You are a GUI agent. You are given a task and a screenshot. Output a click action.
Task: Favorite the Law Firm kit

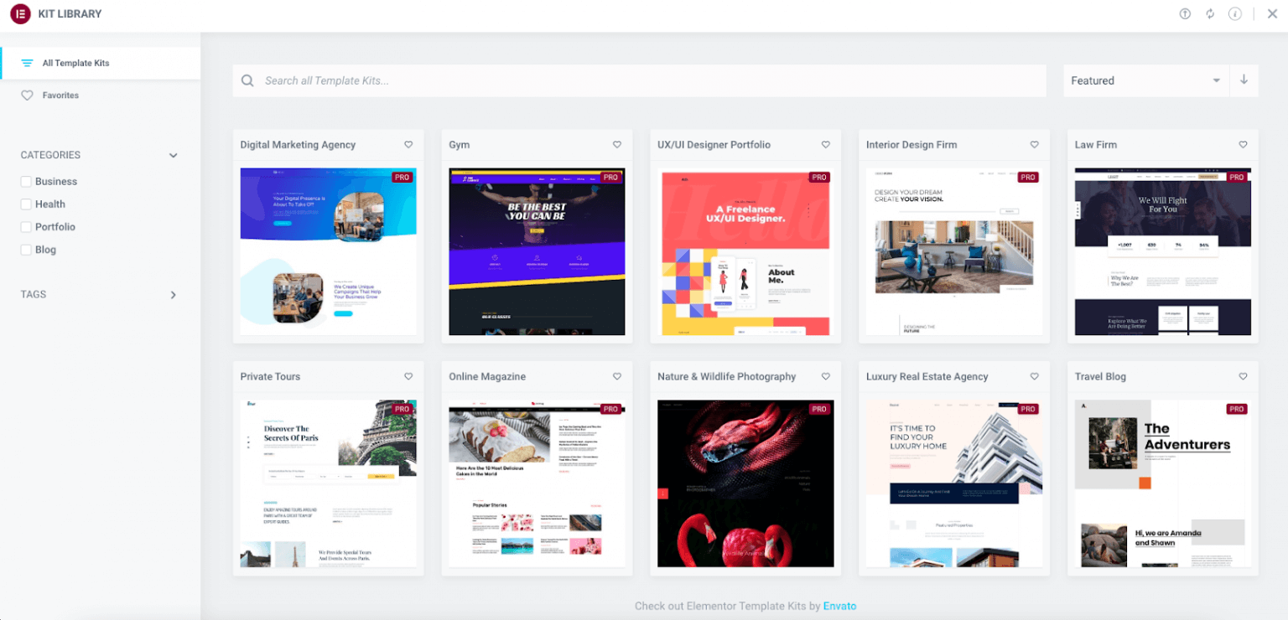(1243, 145)
